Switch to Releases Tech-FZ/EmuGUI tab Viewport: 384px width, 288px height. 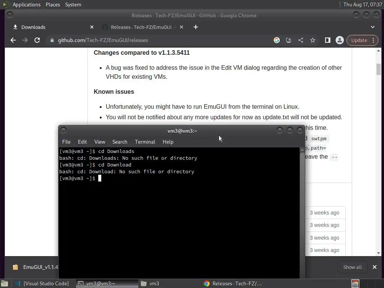pyautogui.click(x=142, y=27)
